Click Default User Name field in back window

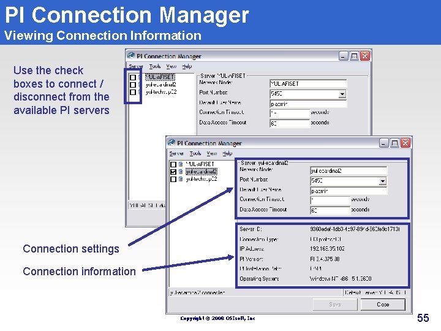[x=308, y=104]
